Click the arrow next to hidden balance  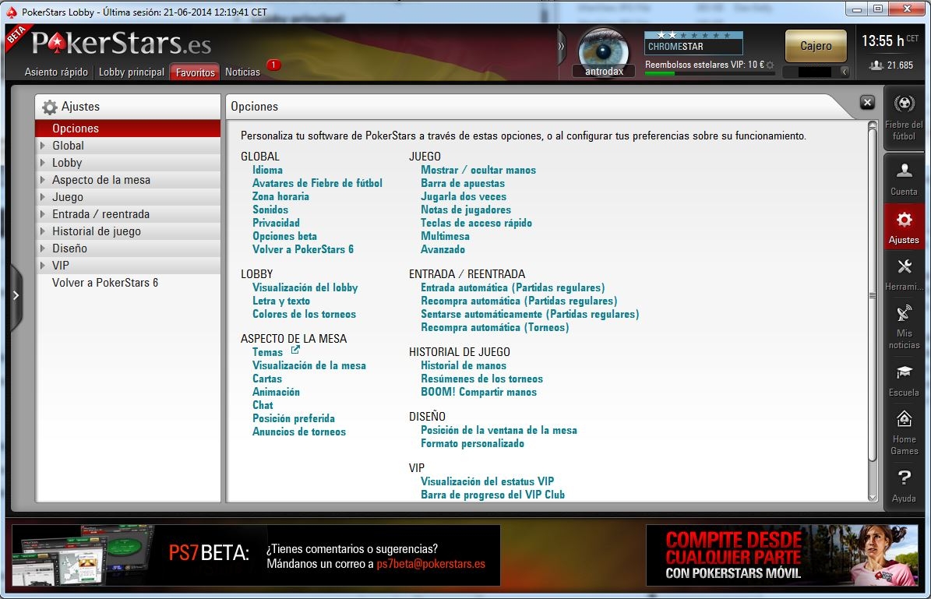point(845,71)
